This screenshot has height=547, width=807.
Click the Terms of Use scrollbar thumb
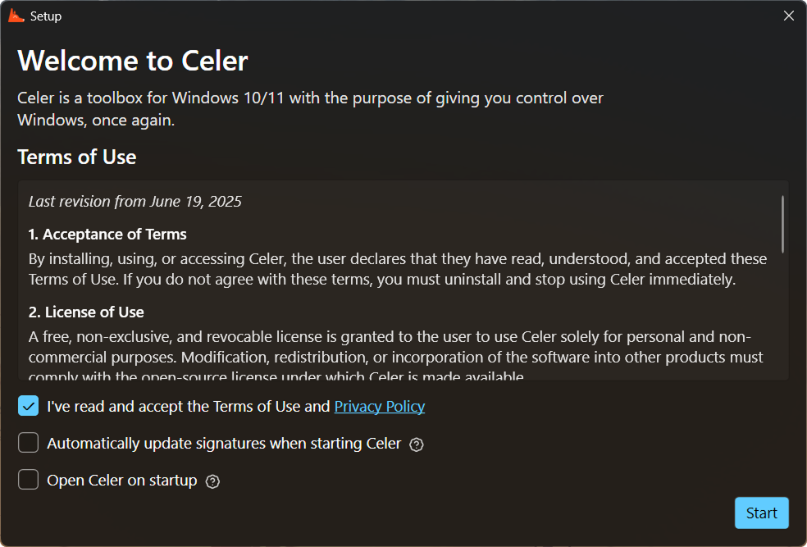(782, 223)
